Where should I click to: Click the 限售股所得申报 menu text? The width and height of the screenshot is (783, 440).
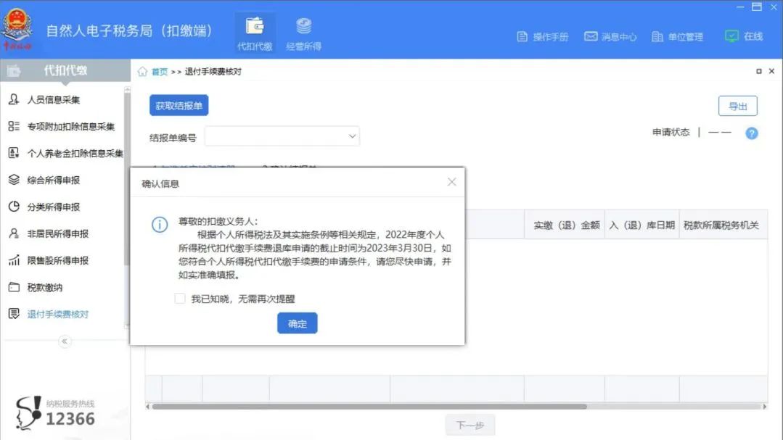pos(58,260)
